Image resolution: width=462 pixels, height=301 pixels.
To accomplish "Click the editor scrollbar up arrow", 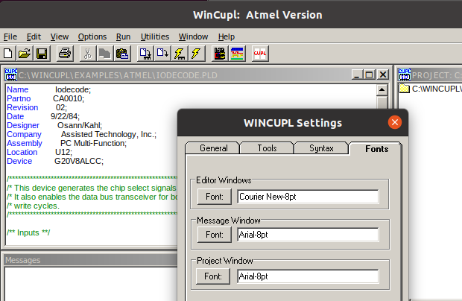I will (382, 89).
